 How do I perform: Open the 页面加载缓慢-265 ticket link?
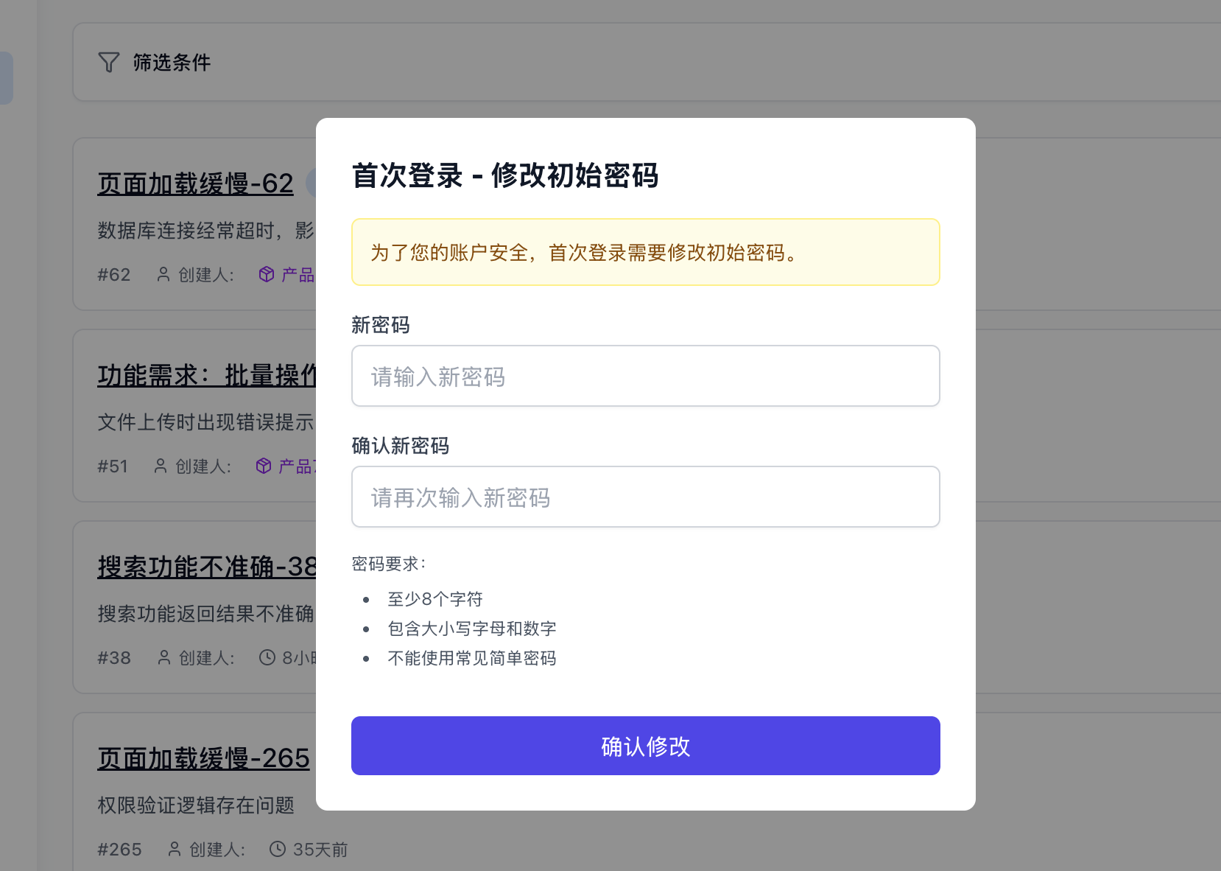coord(204,758)
